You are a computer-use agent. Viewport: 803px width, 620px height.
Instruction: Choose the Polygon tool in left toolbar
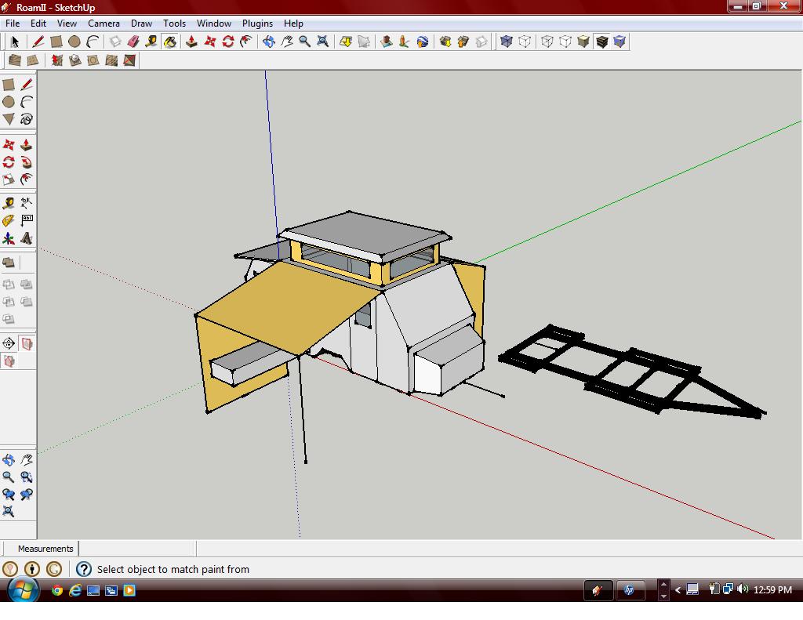8,119
